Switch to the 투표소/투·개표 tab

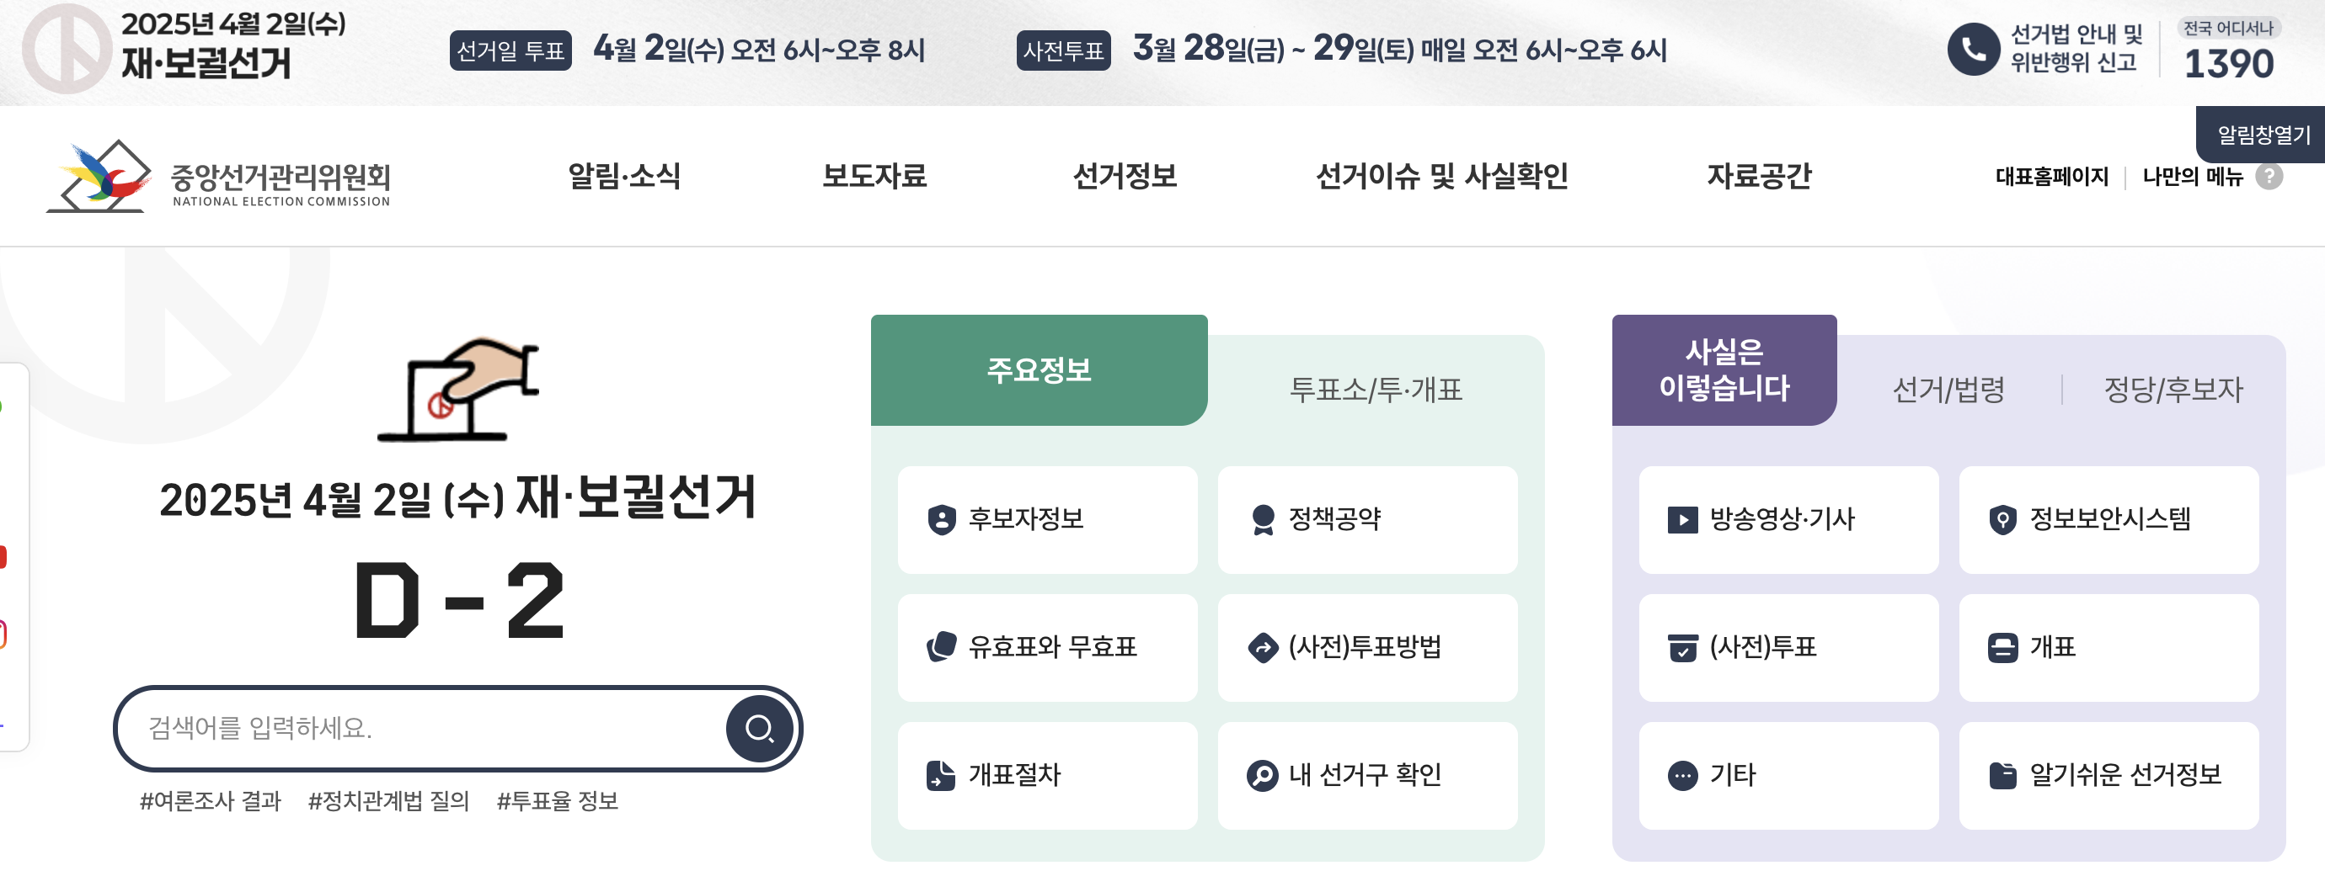(x=1376, y=390)
